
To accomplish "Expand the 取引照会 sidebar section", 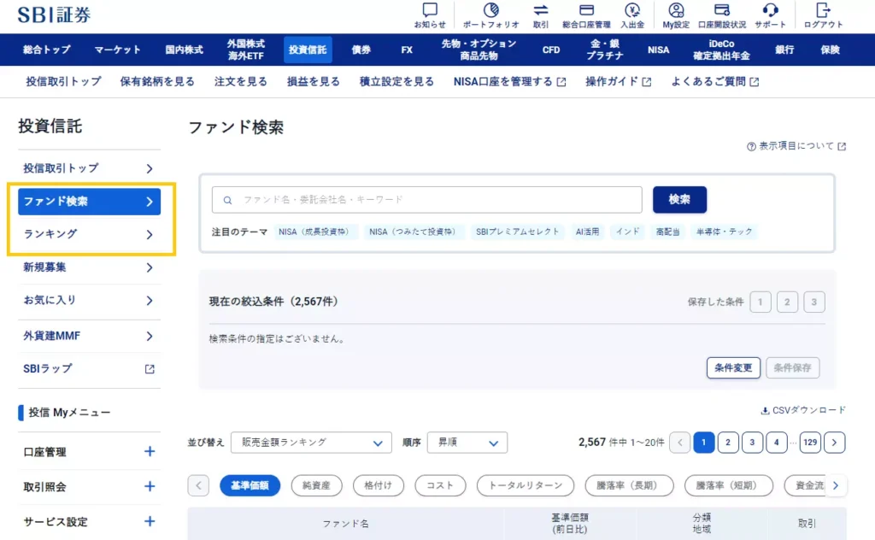I will 150,487.
